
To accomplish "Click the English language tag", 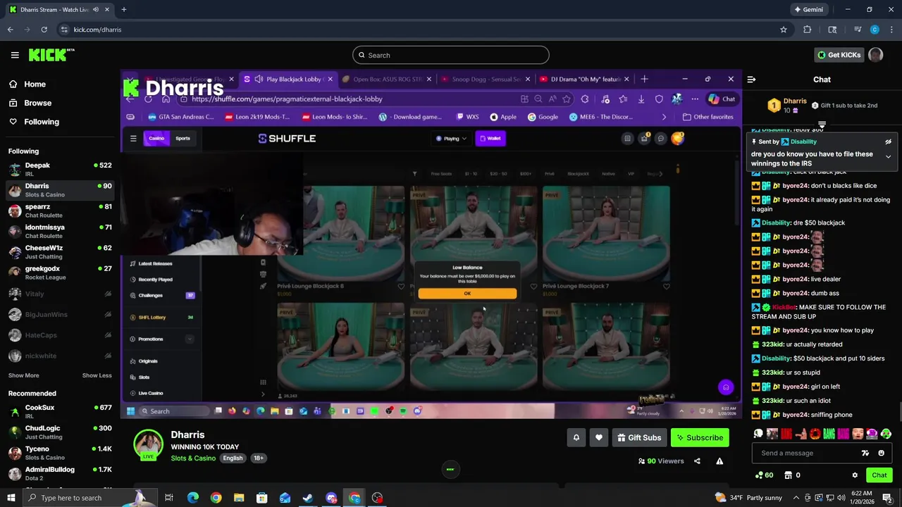I will 233,458.
